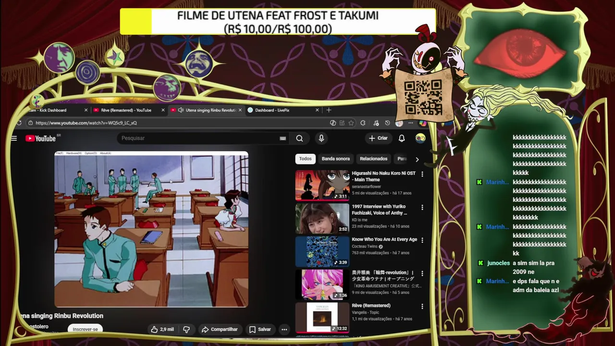Start voice search with the microphone icon
The image size is (615, 346).
321,138
